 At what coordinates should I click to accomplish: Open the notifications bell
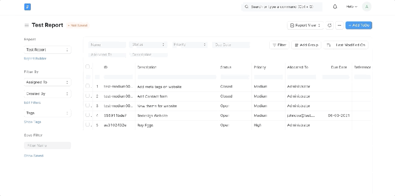coord(335,7)
